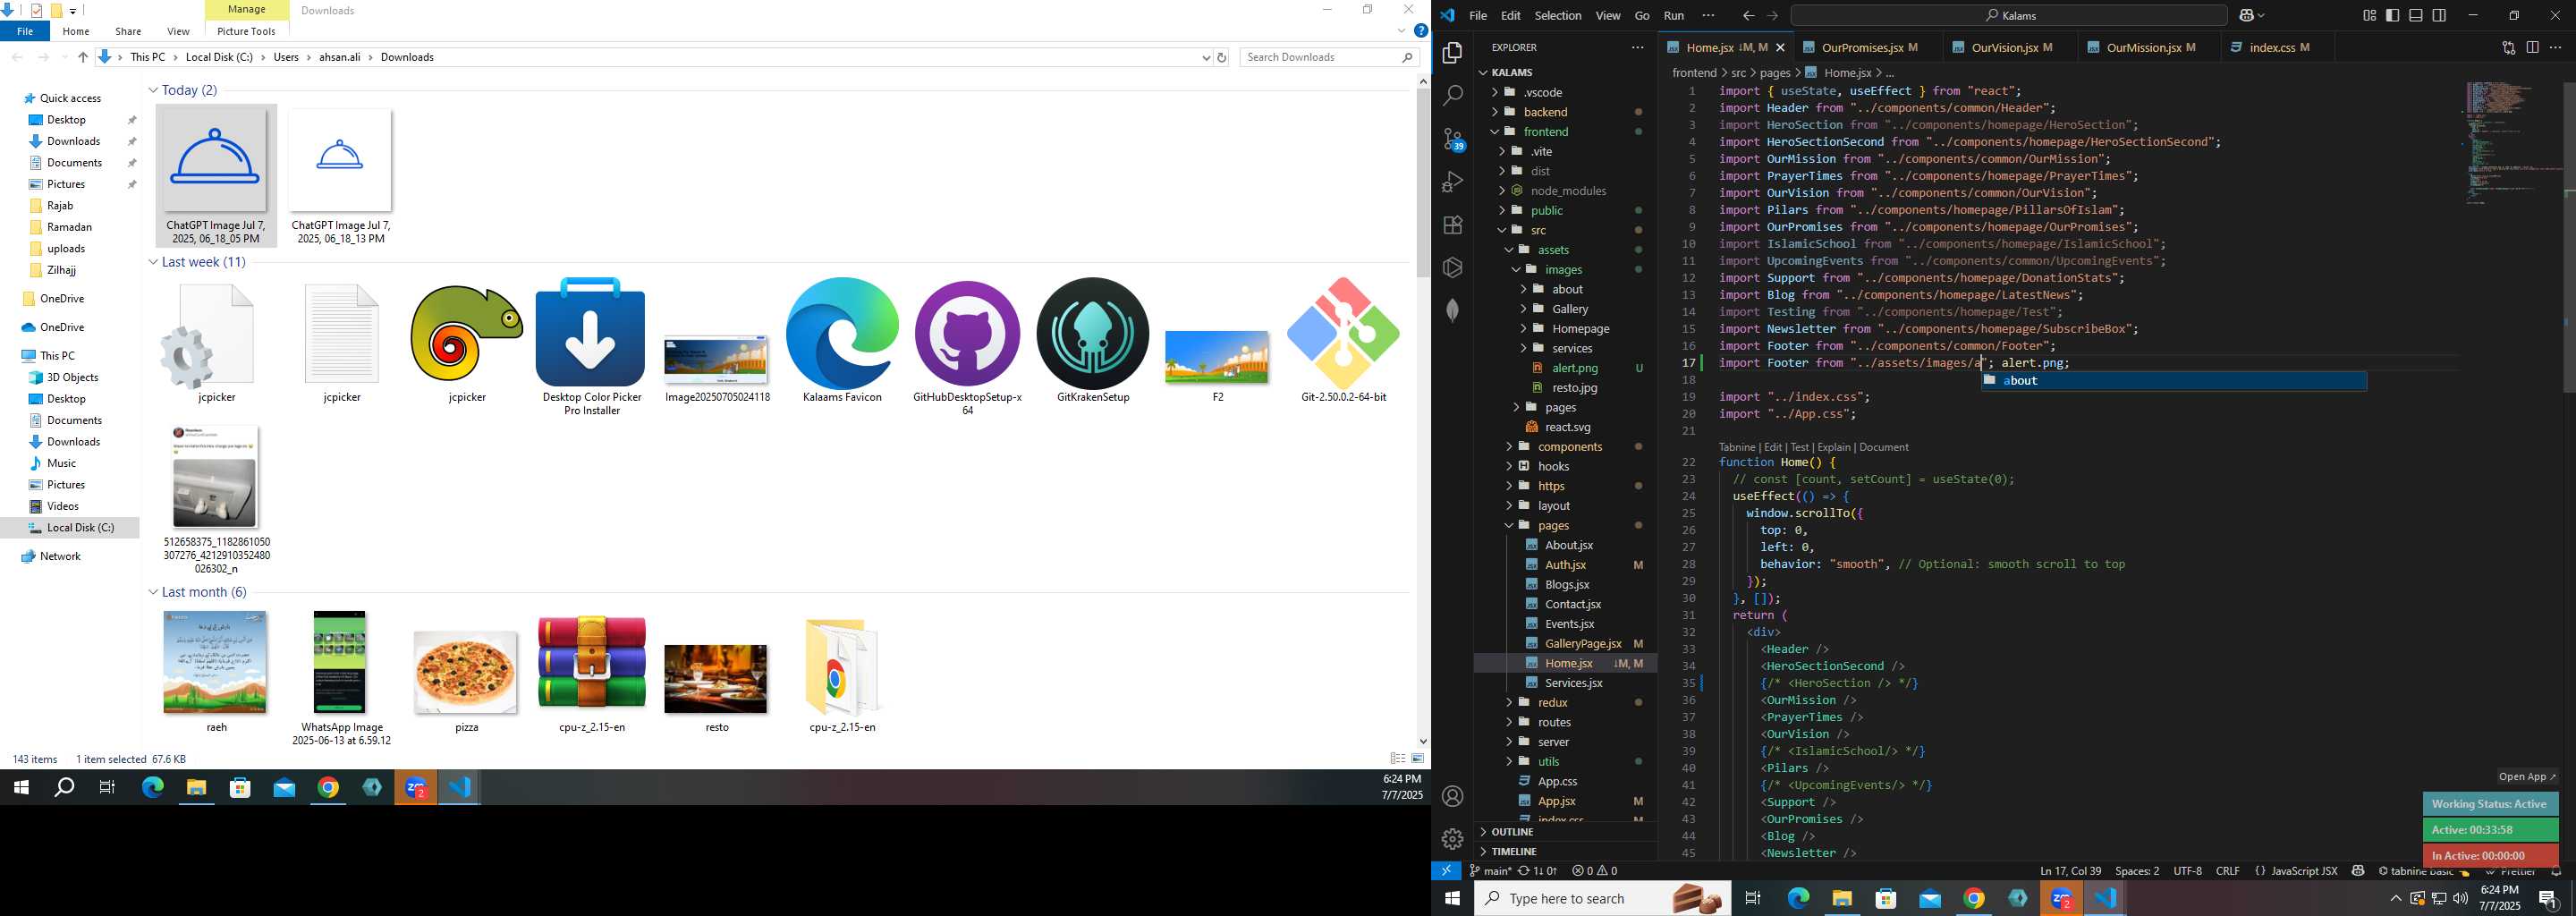2576x916 pixels.
Task: Close the Home.jsx editor tab
Action: pyautogui.click(x=1780, y=47)
